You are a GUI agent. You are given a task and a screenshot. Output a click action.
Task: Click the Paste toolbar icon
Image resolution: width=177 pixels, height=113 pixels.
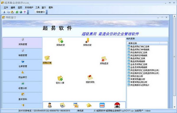coord(12,12)
